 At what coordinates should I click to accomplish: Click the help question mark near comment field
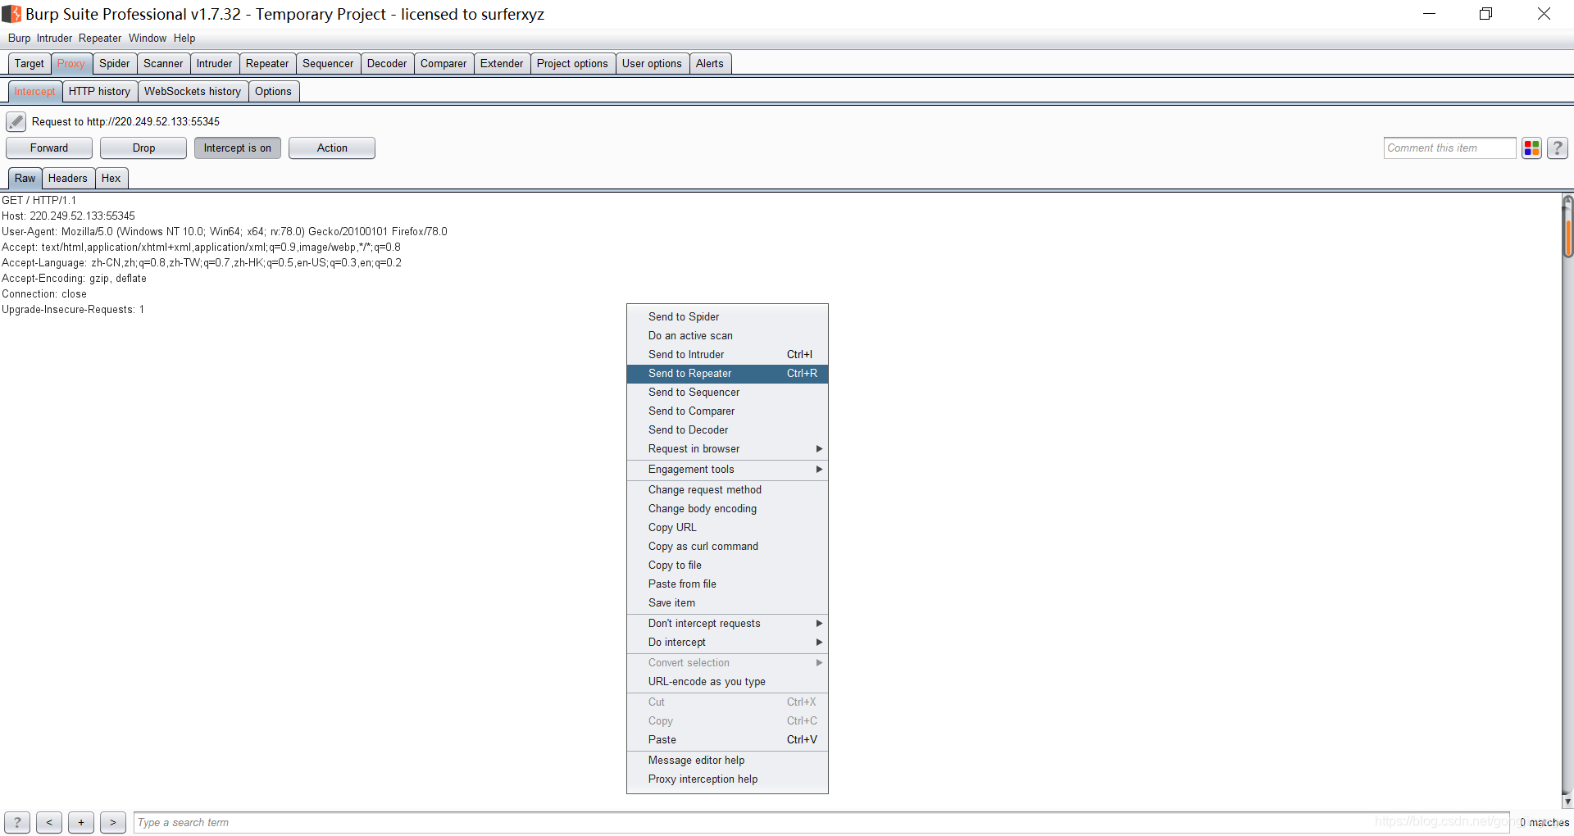(x=1557, y=148)
